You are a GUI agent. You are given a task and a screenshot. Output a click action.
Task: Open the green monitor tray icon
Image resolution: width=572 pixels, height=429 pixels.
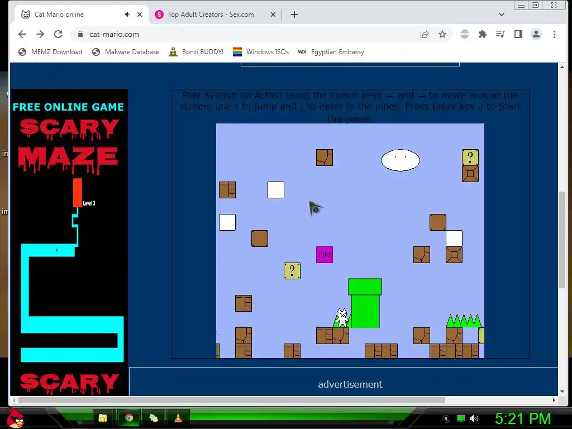click(461, 418)
